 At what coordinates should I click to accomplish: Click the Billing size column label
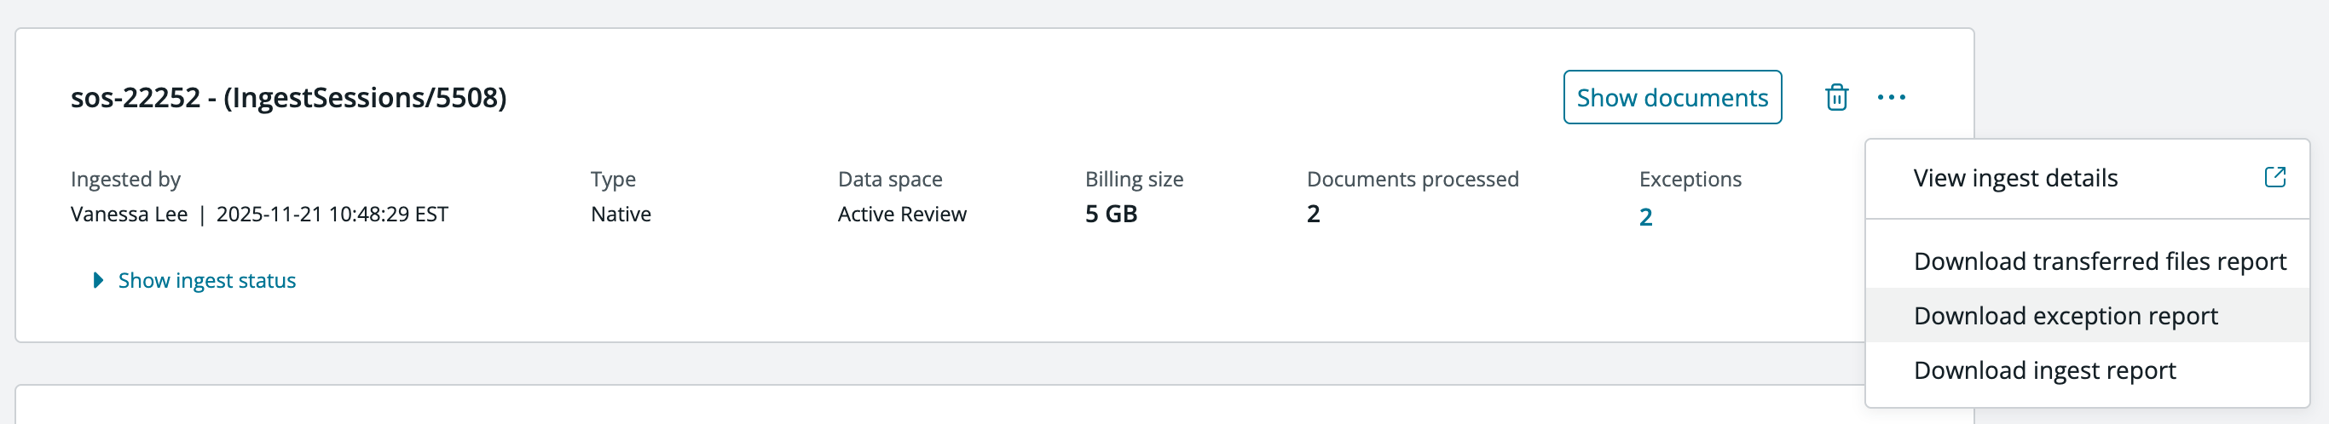pos(1134,180)
